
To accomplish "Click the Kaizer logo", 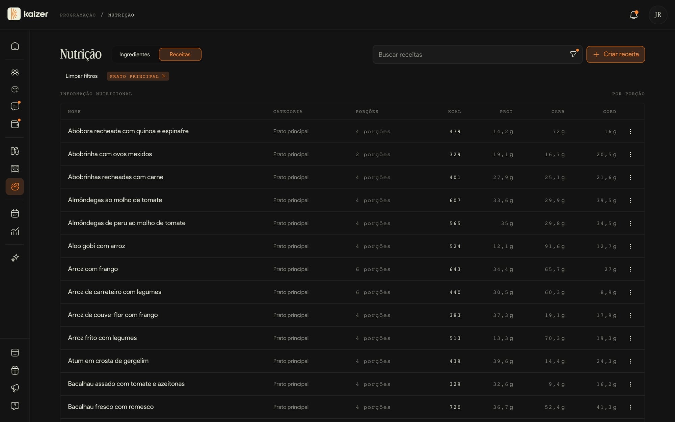I will click(x=28, y=14).
